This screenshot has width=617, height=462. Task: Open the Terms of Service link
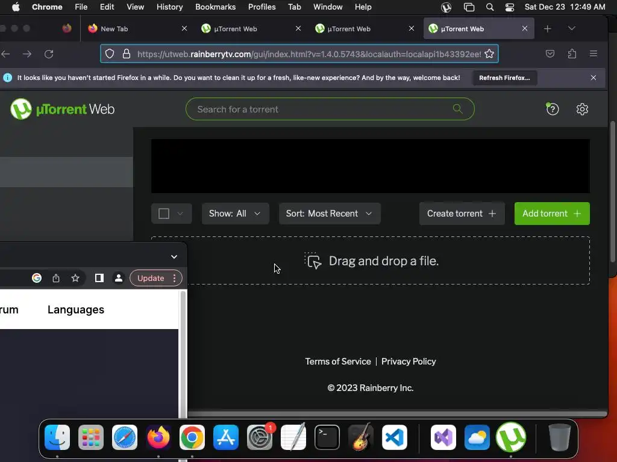338,362
